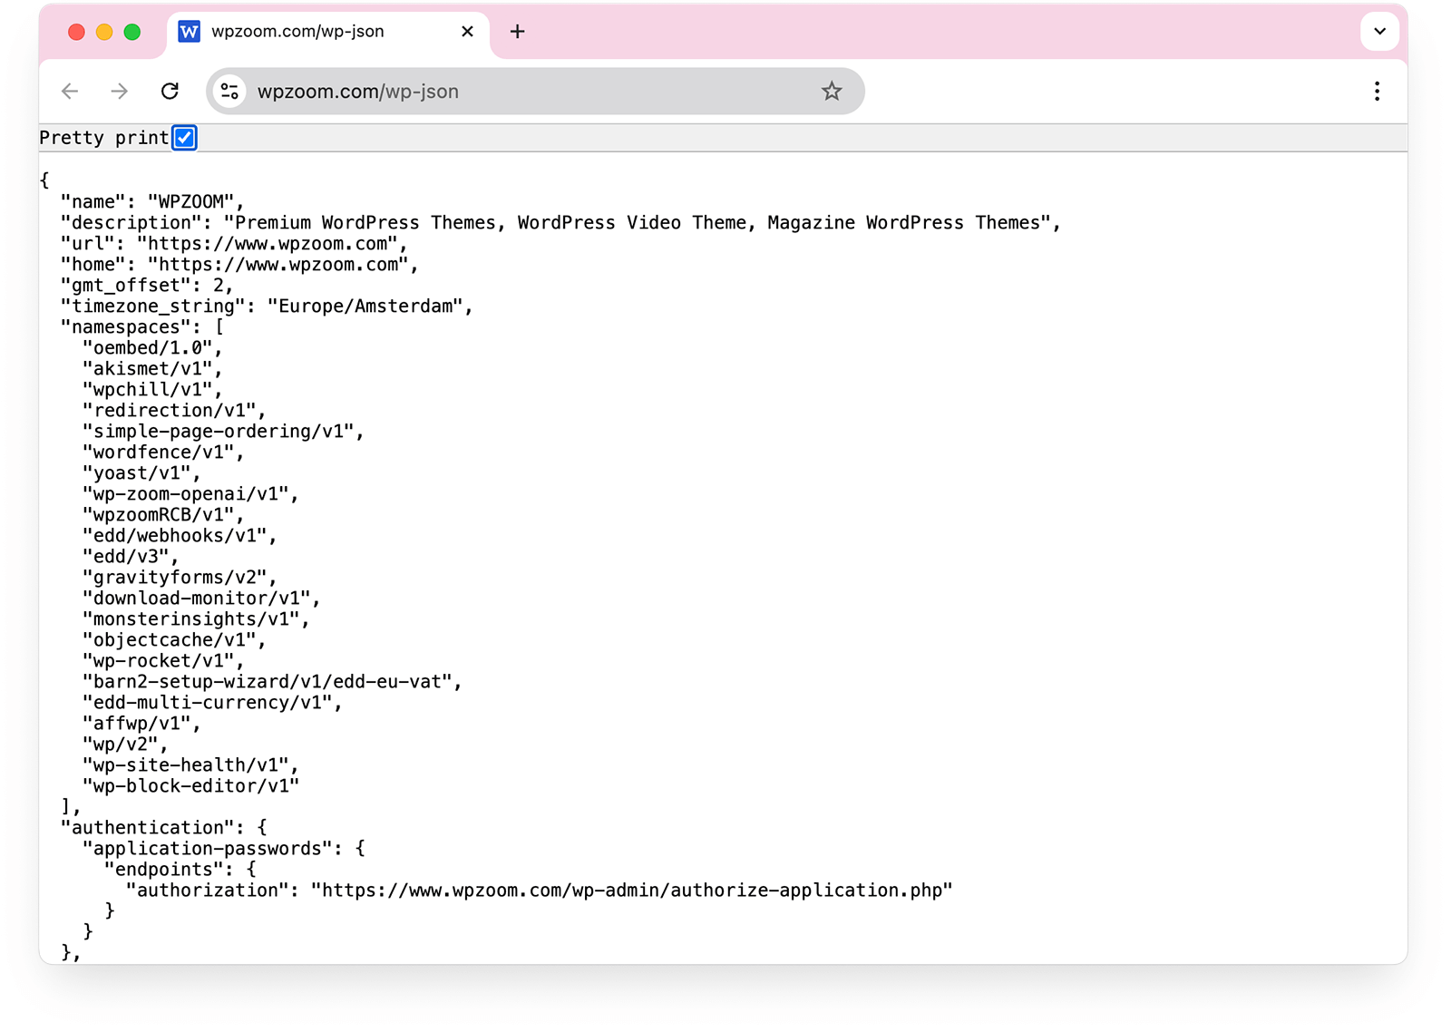Click the W favicon on the tab
Screen dimensions: 1451x1032
[x=189, y=32]
